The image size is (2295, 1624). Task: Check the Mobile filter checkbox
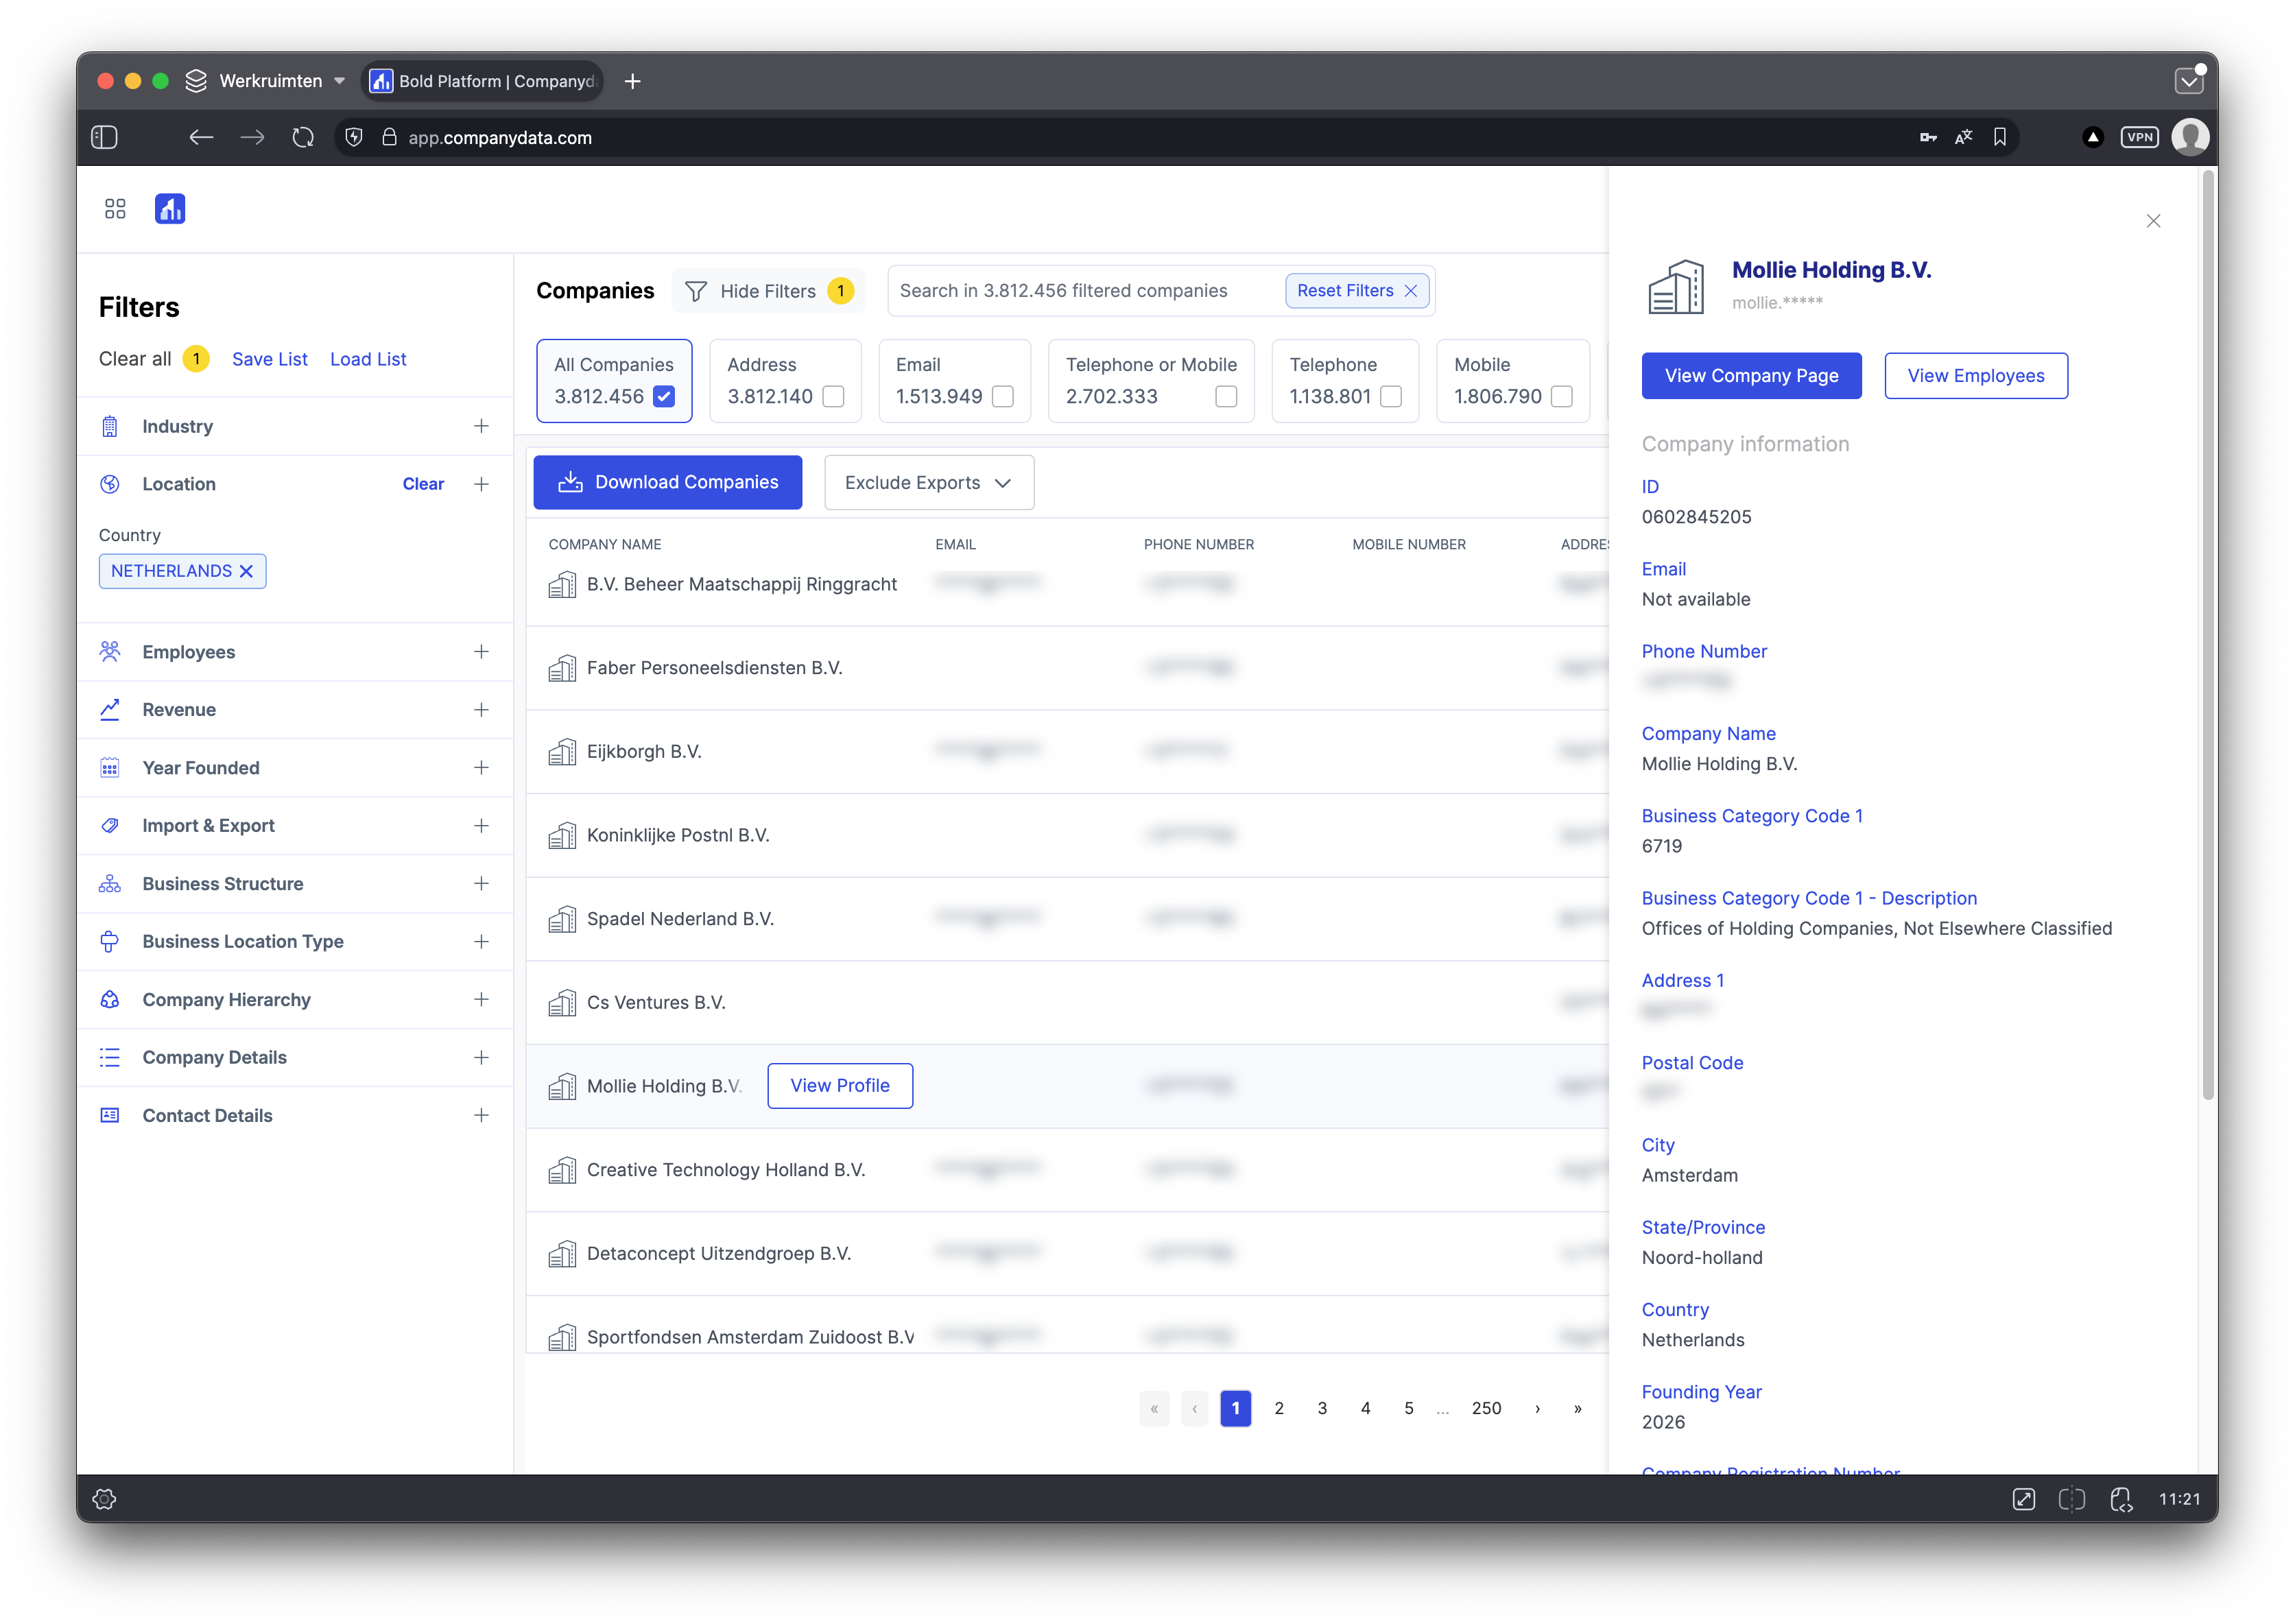pyautogui.click(x=1562, y=397)
